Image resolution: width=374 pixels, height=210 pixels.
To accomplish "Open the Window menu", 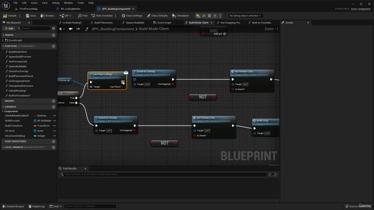I will (68, 3).
